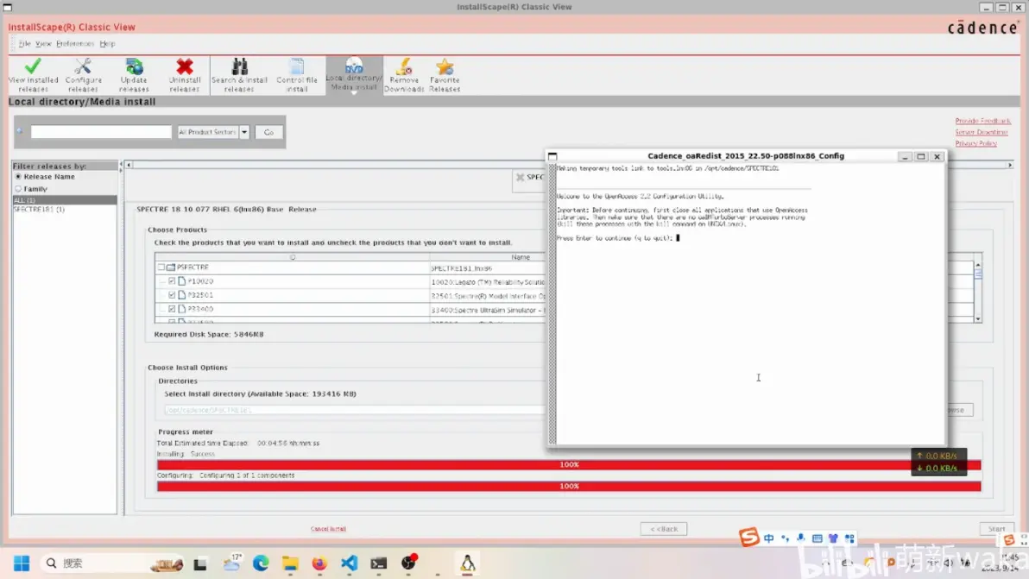Open Visual Studio Code from taskbar
Image resolution: width=1029 pixels, height=579 pixels.
pyautogui.click(x=349, y=563)
